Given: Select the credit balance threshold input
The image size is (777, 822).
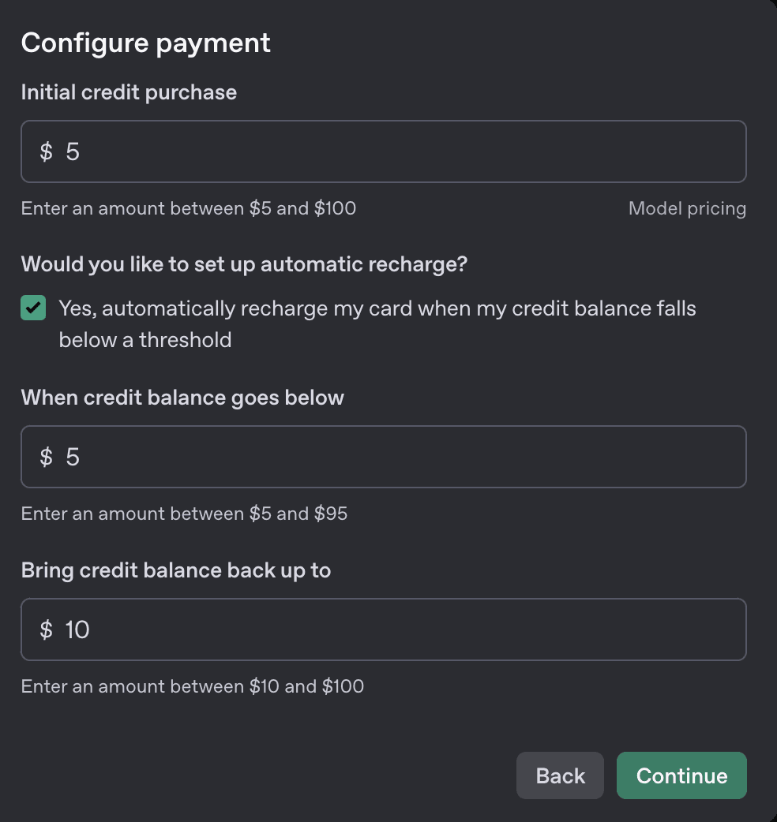Looking at the screenshot, I should tap(384, 456).
